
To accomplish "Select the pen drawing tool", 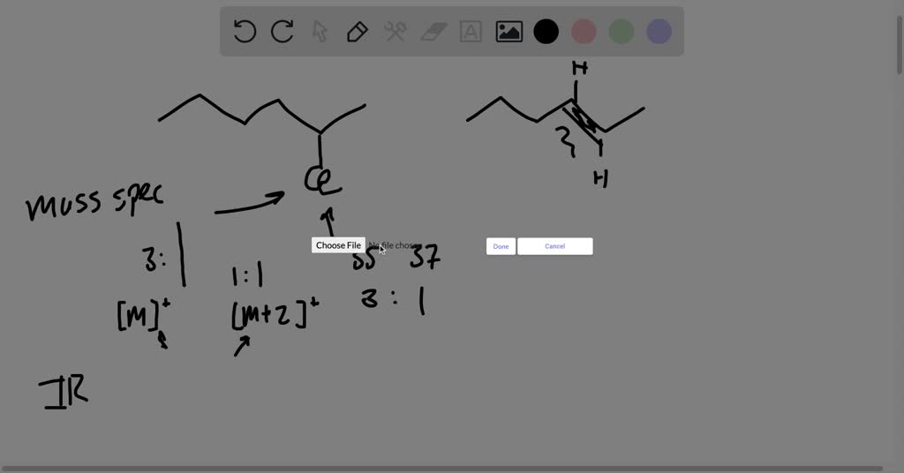I will click(x=358, y=32).
